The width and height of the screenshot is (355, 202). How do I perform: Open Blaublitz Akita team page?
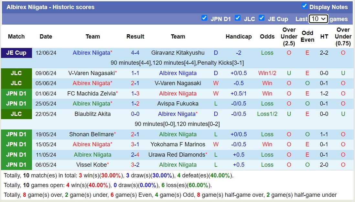[92, 114]
